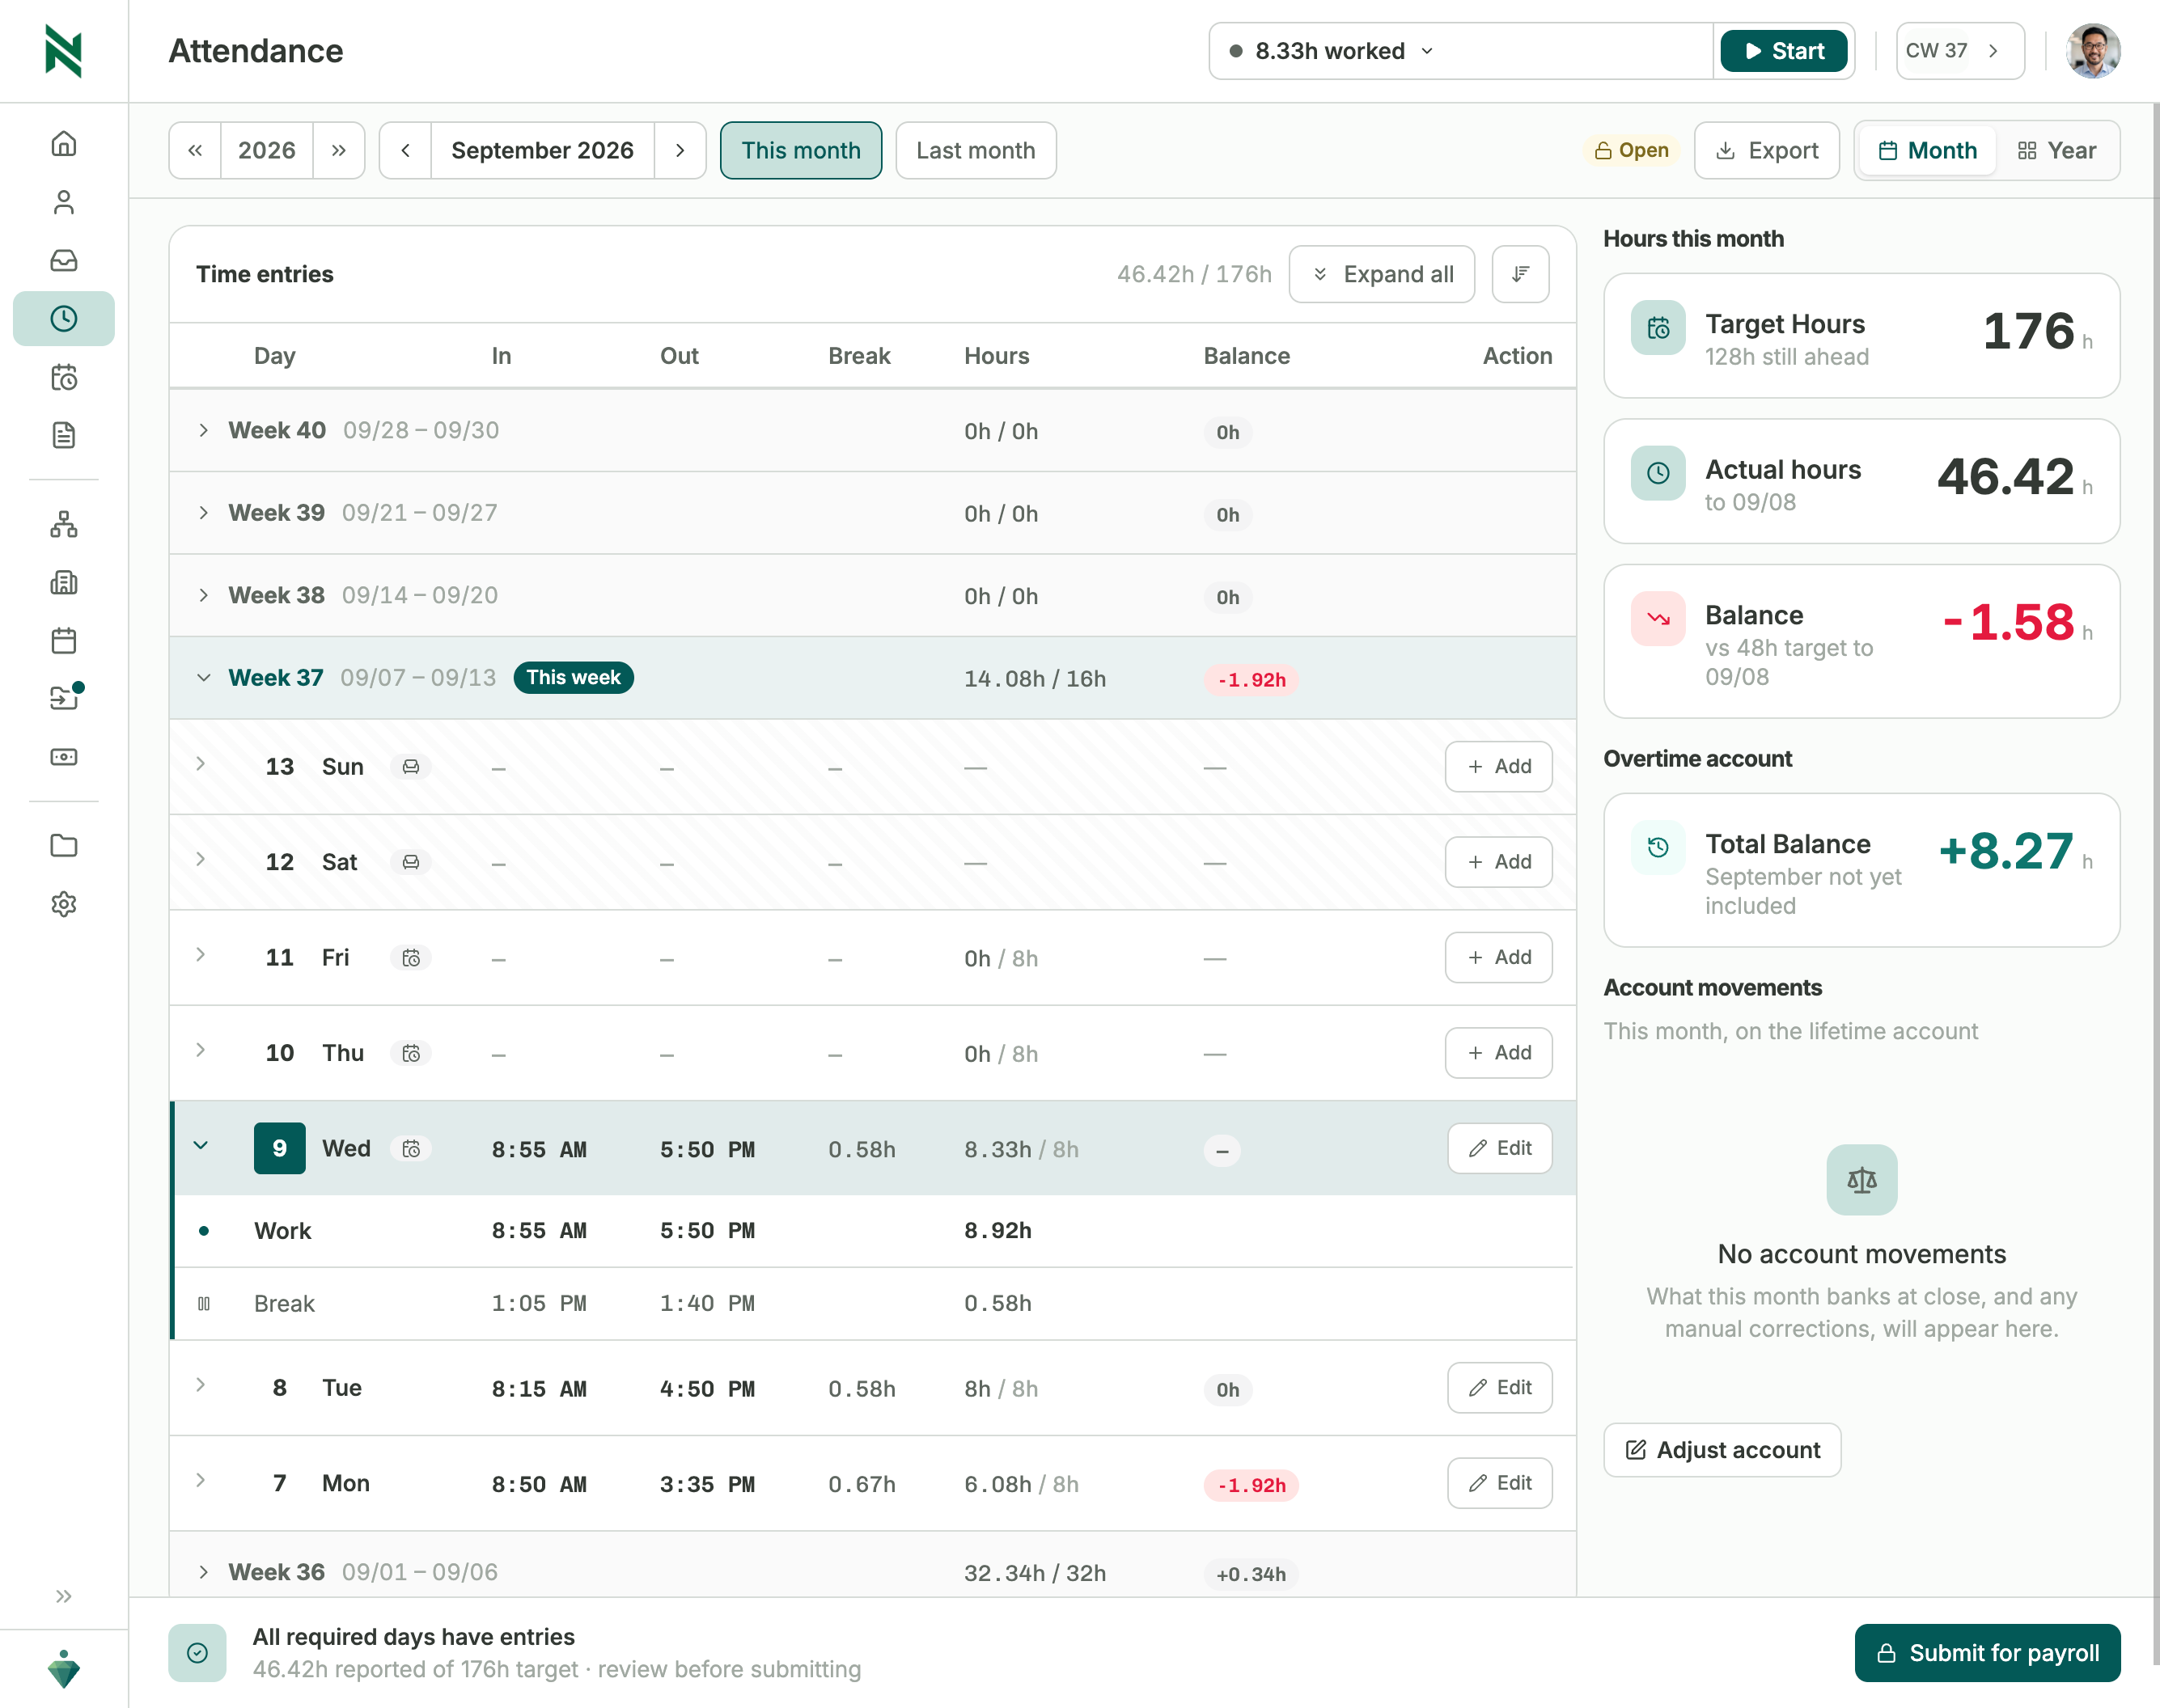
Task: Click the green gem icon at sidebar bottom
Action: tap(64, 1668)
